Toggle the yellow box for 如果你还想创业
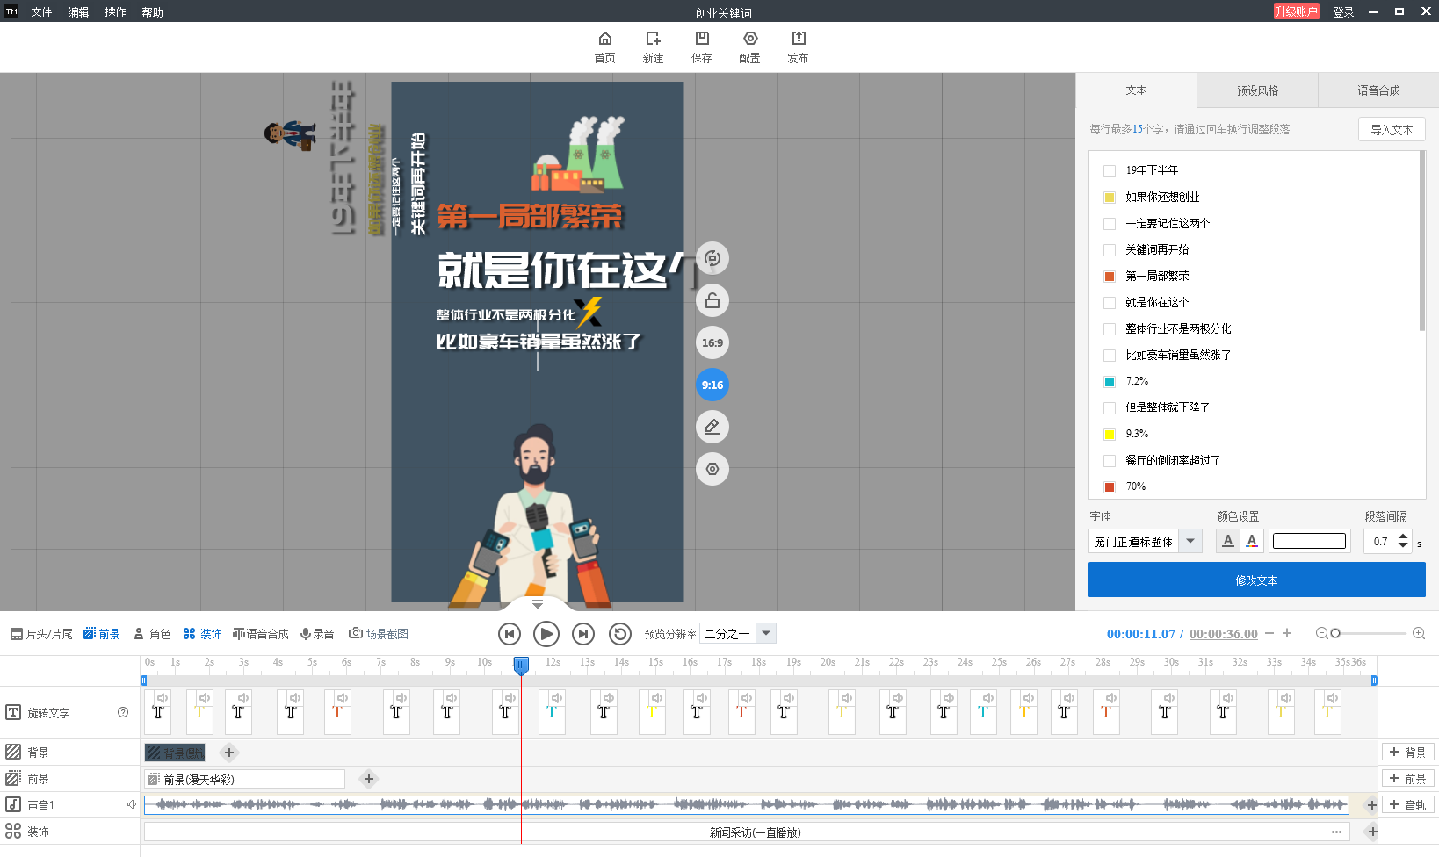The width and height of the screenshot is (1439, 857). pos(1110,197)
